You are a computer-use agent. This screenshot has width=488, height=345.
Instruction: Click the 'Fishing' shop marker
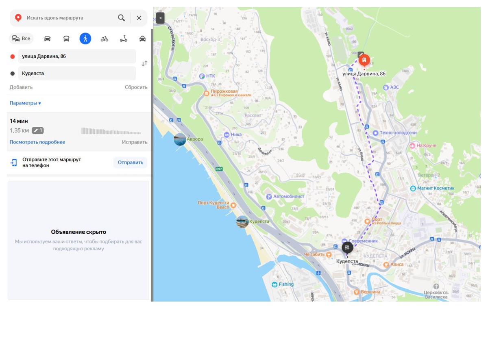274,284
